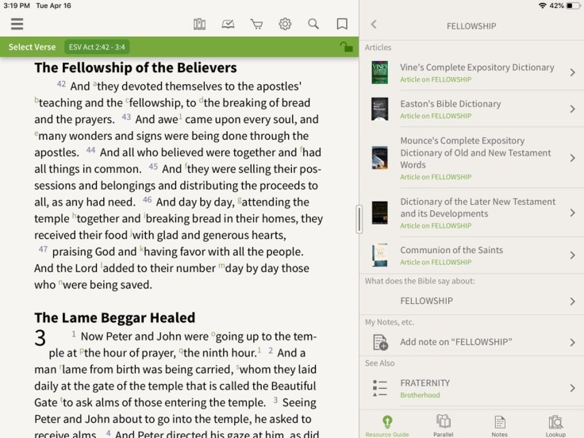Viewport: 584px width, 438px height.
Task: Open the hamburger main menu
Action: pyautogui.click(x=17, y=24)
